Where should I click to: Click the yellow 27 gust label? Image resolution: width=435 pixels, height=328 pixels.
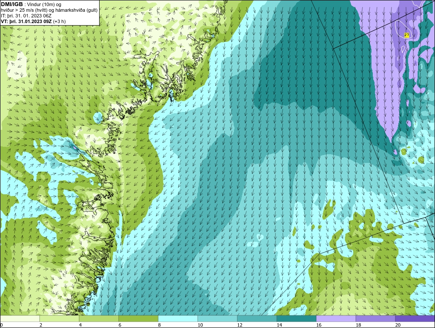coord(406,35)
